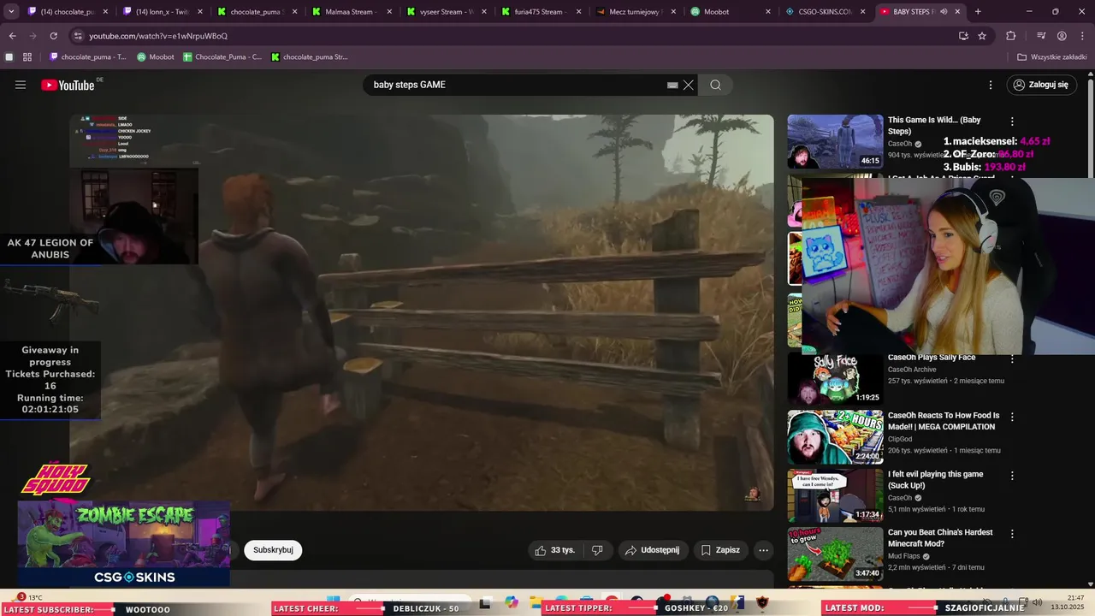Open title 'Can you Beat China's Hardest Minecraft Mod?'

pos(940,538)
